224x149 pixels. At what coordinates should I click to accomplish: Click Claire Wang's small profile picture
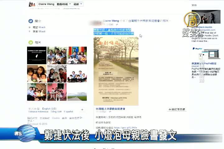[x=32, y=4]
